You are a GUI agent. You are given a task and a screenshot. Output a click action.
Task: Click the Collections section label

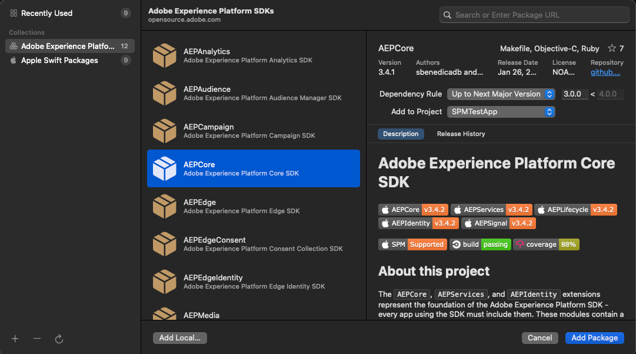tap(27, 32)
